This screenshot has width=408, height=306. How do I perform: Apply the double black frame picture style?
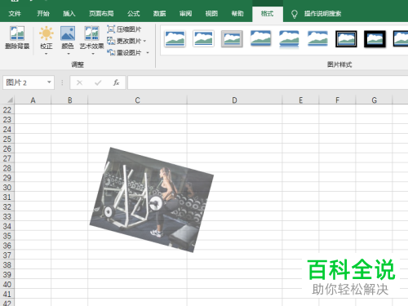pyautogui.click(x=346, y=39)
